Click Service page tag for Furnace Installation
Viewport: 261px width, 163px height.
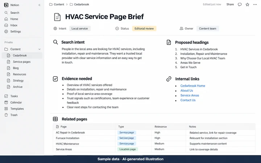(x=127, y=138)
